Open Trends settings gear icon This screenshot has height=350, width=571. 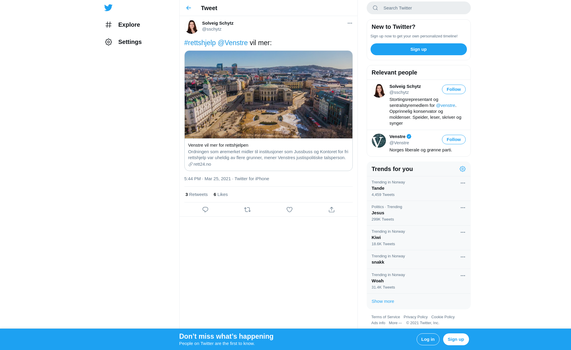click(462, 169)
